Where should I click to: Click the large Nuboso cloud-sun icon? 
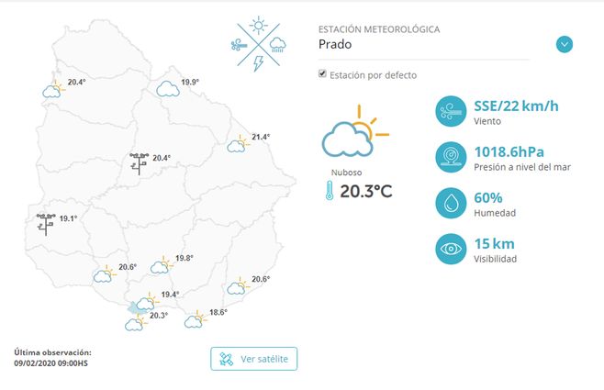pyautogui.click(x=353, y=135)
